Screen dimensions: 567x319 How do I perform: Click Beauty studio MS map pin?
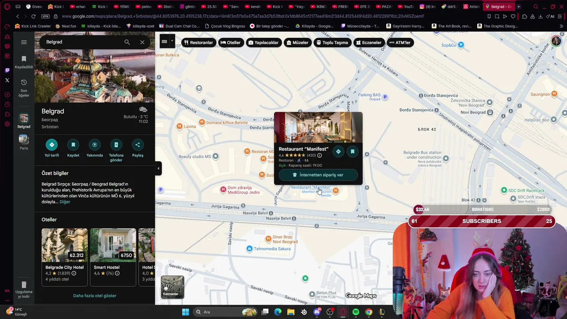pos(216,156)
